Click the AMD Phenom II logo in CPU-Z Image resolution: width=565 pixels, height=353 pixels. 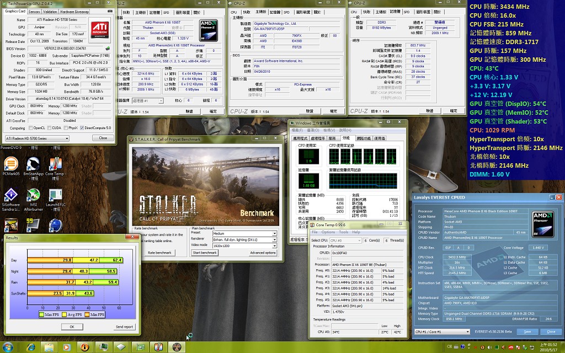pyautogui.click(x=208, y=31)
